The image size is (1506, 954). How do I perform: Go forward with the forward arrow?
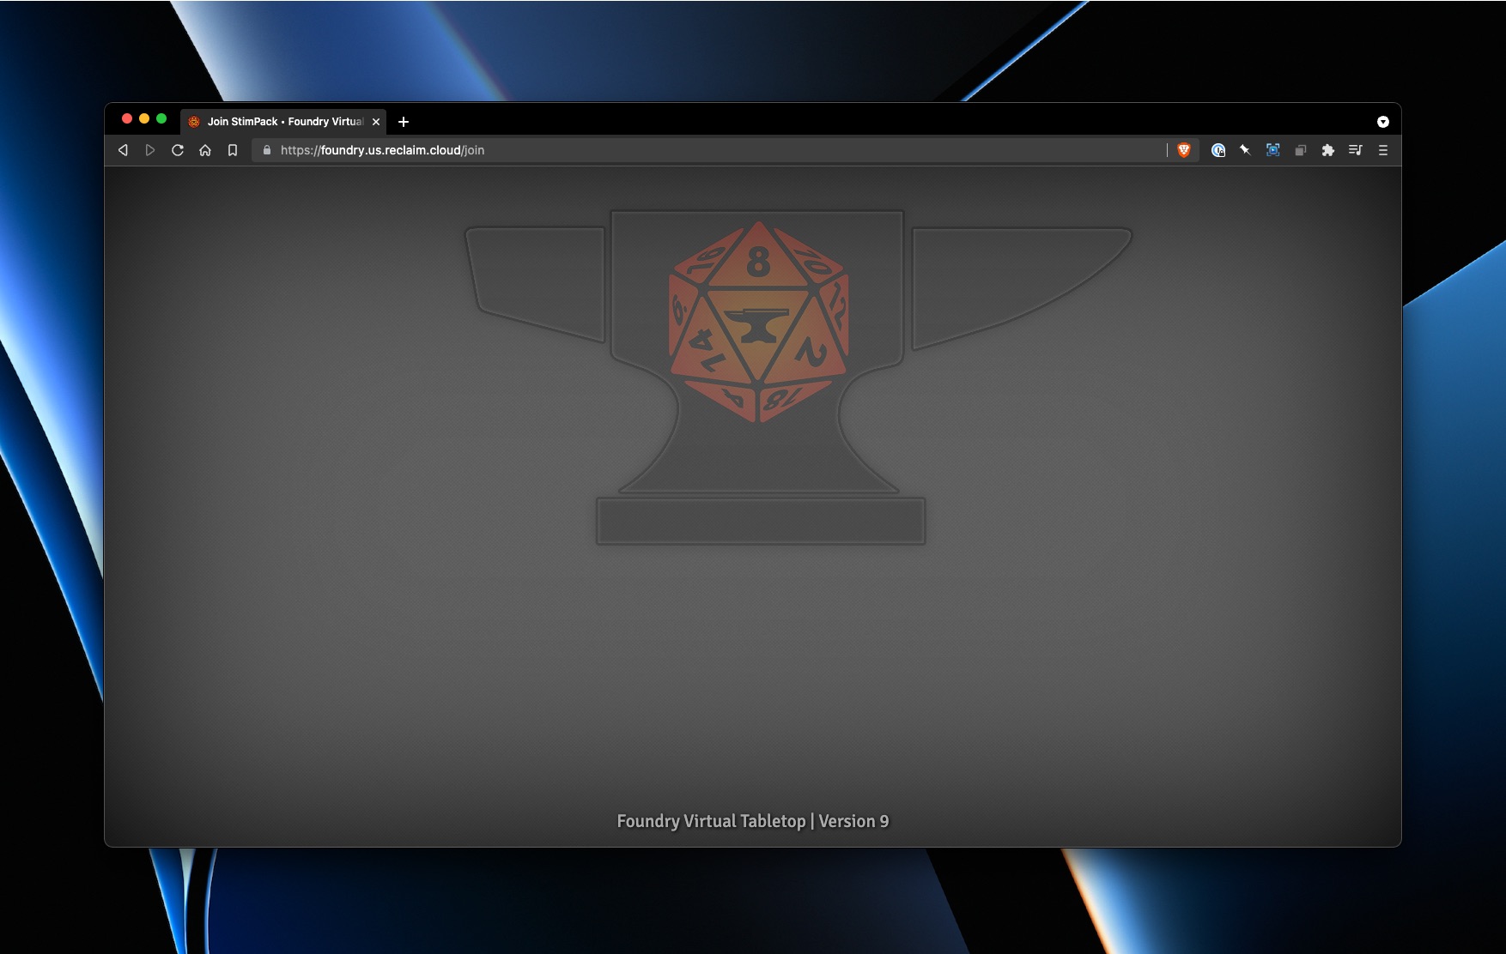150,150
